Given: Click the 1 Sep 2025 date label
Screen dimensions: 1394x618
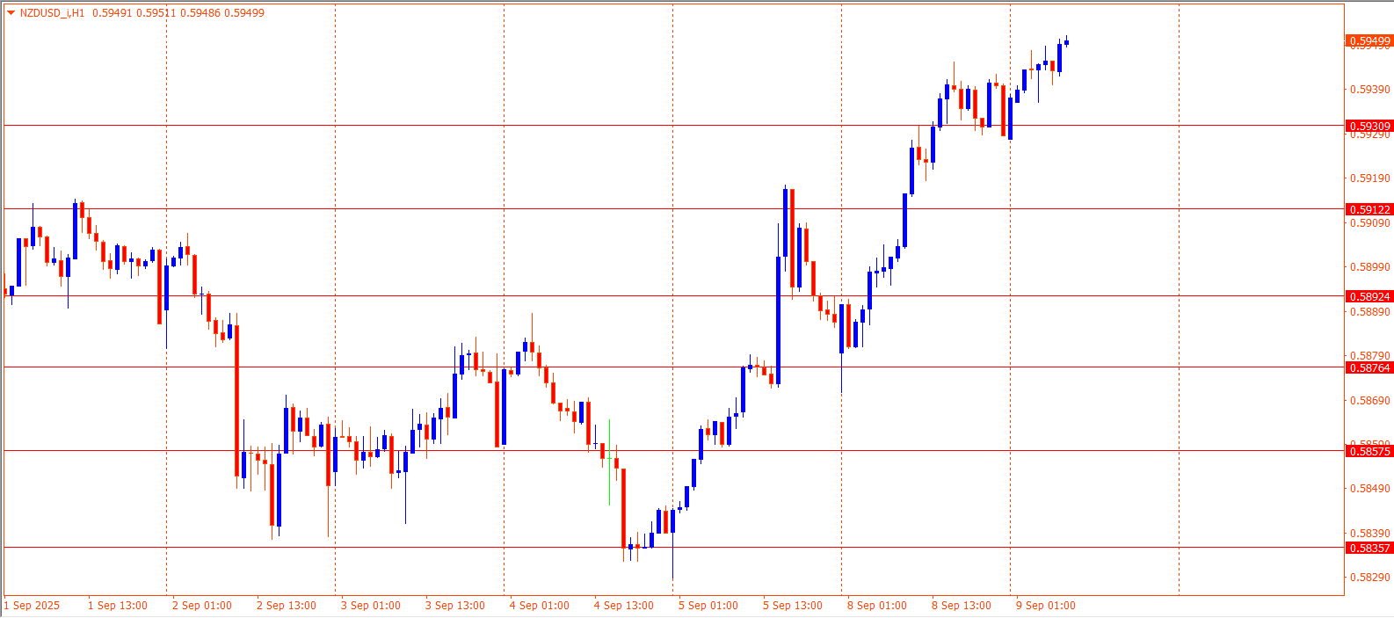Looking at the screenshot, I should tap(33, 606).
